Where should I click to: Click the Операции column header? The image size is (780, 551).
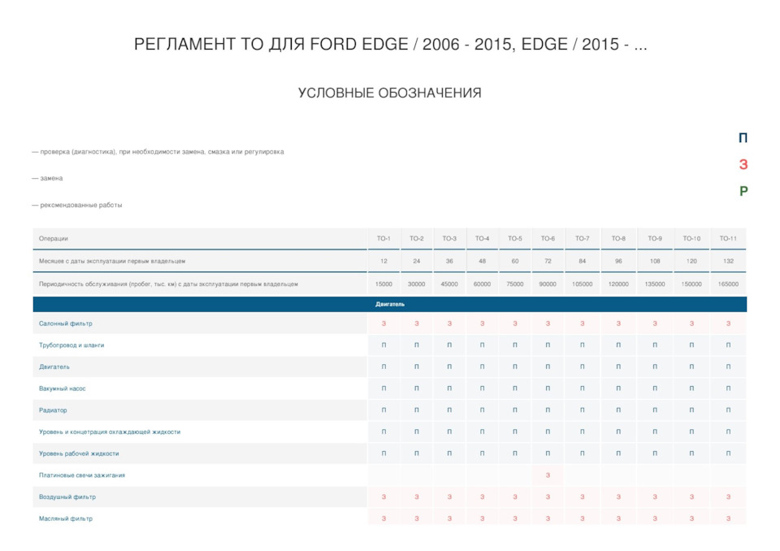click(200, 238)
